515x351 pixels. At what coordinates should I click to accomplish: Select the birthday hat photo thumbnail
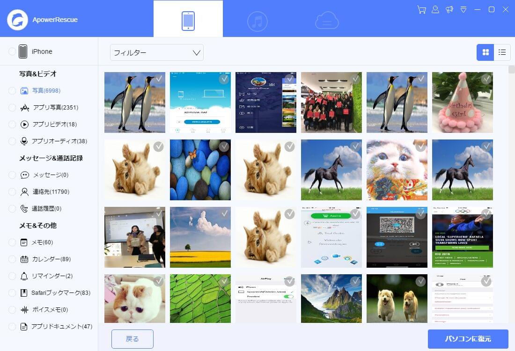(462, 102)
